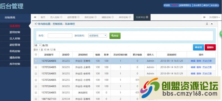Click the tabs scroll-right double arrow icon
The height and width of the screenshot is (101, 222).
click(x=204, y=17)
